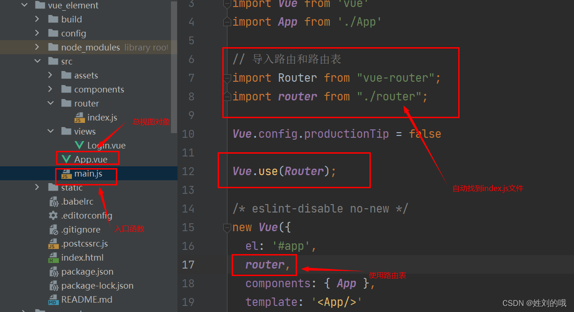The height and width of the screenshot is (312, 574).
Task: Expand the build folder
Action: coord(38,19)
